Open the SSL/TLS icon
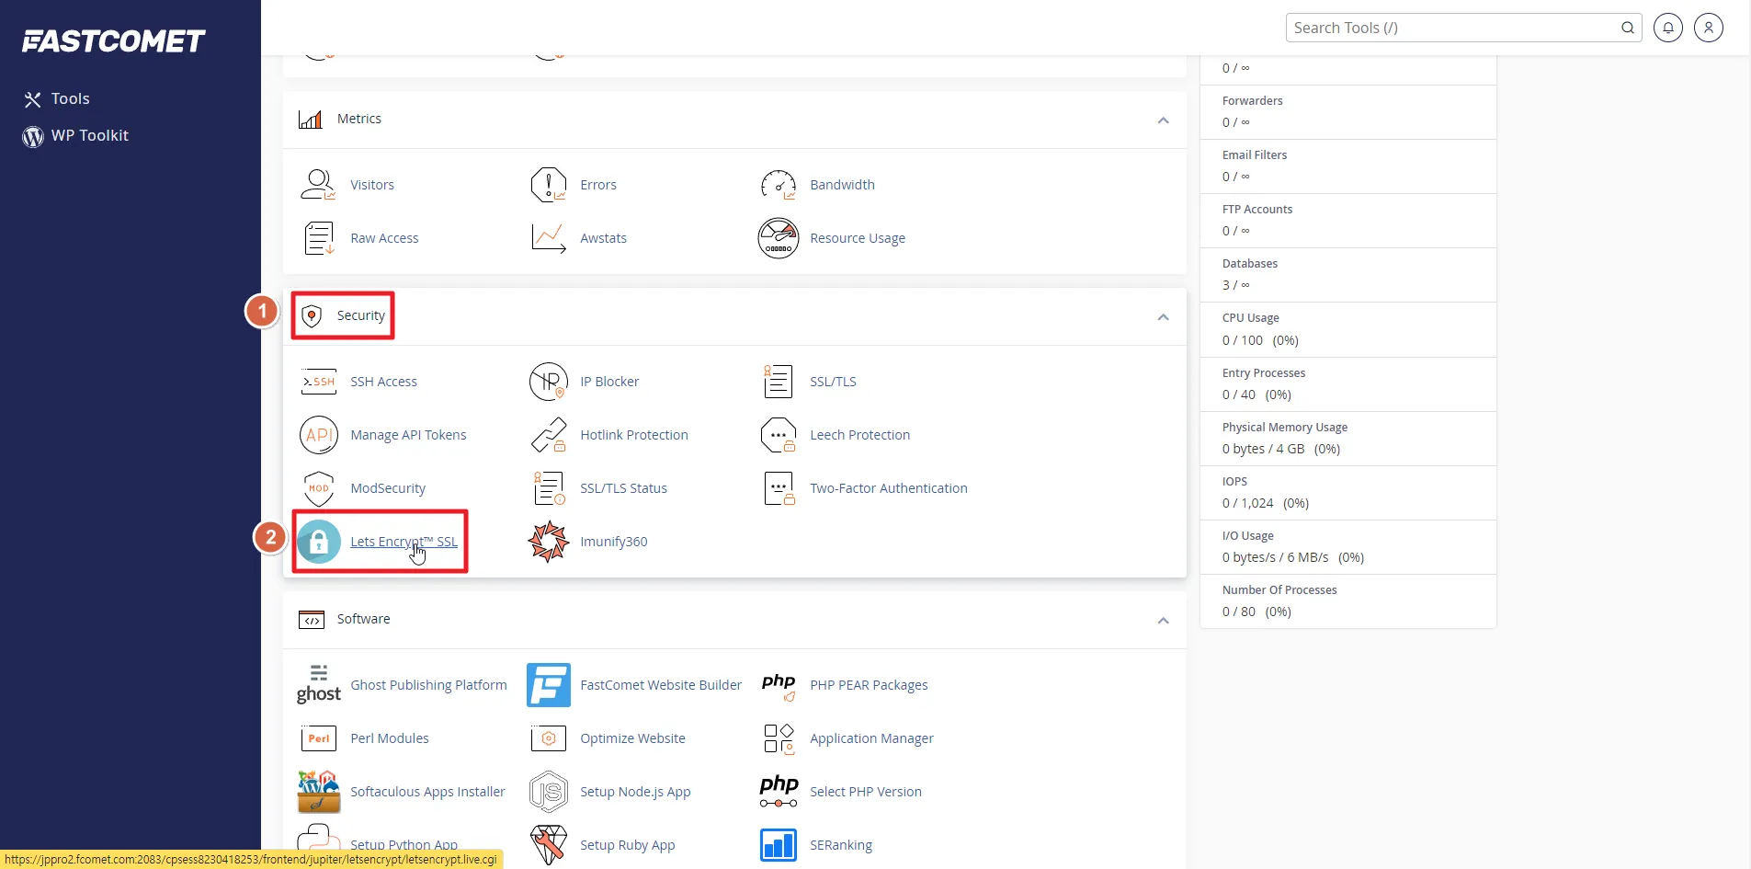The image size is (1751, 869). [779, 382]
